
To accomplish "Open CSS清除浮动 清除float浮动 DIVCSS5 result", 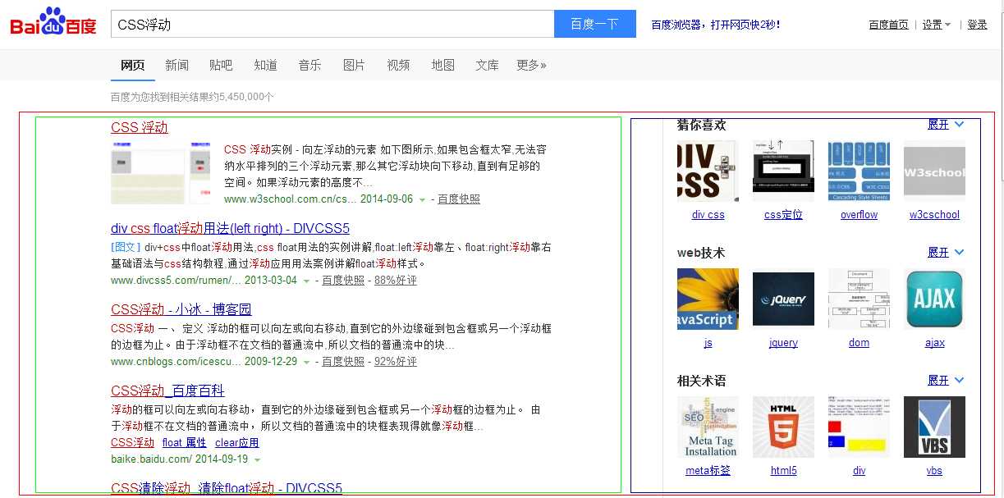I will (x=227, y=489).
